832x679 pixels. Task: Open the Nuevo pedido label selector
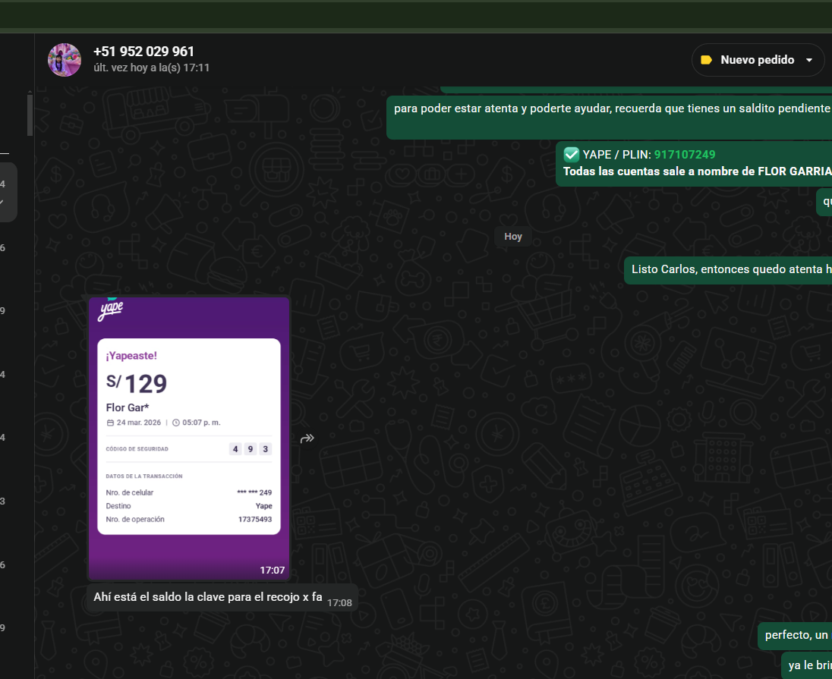click(x=757, y=60)
